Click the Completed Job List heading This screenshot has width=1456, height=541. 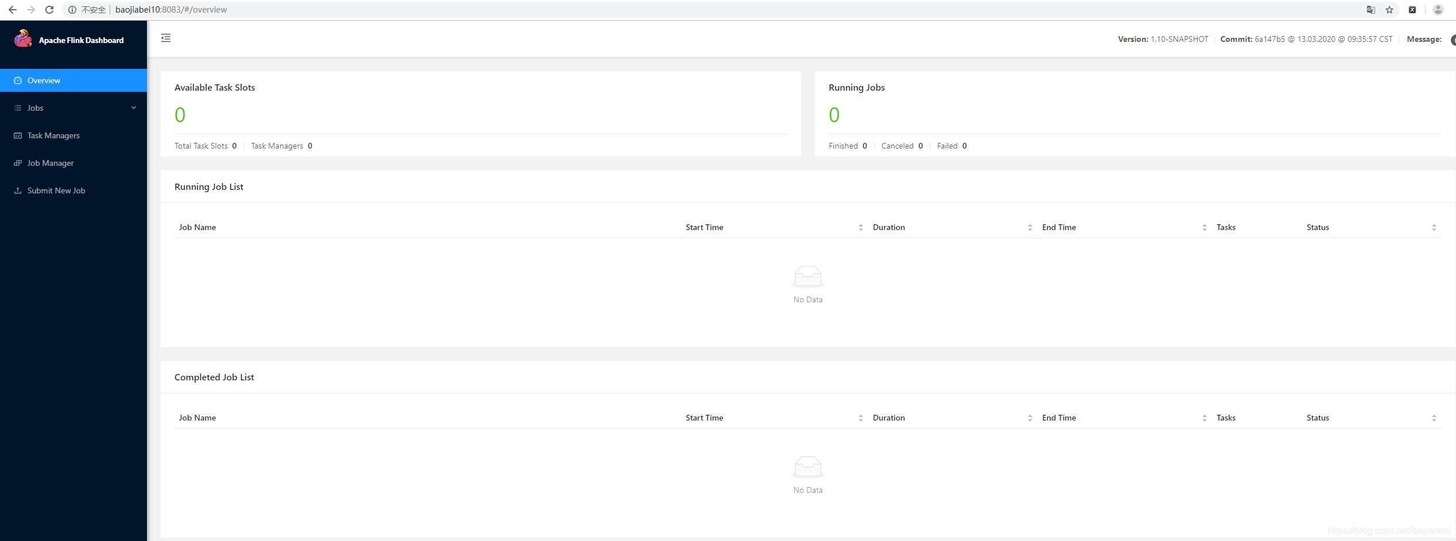point(214,377)
